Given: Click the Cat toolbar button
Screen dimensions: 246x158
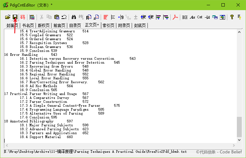Looking at the screenshot, I should pos(200,17).
